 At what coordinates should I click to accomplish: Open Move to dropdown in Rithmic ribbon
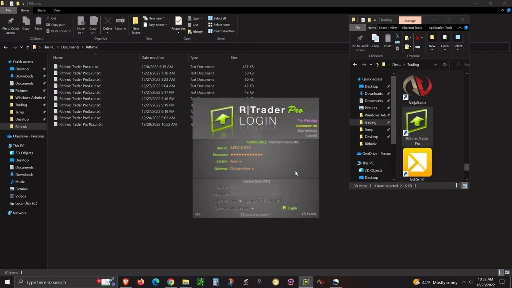tap(81, 25)
